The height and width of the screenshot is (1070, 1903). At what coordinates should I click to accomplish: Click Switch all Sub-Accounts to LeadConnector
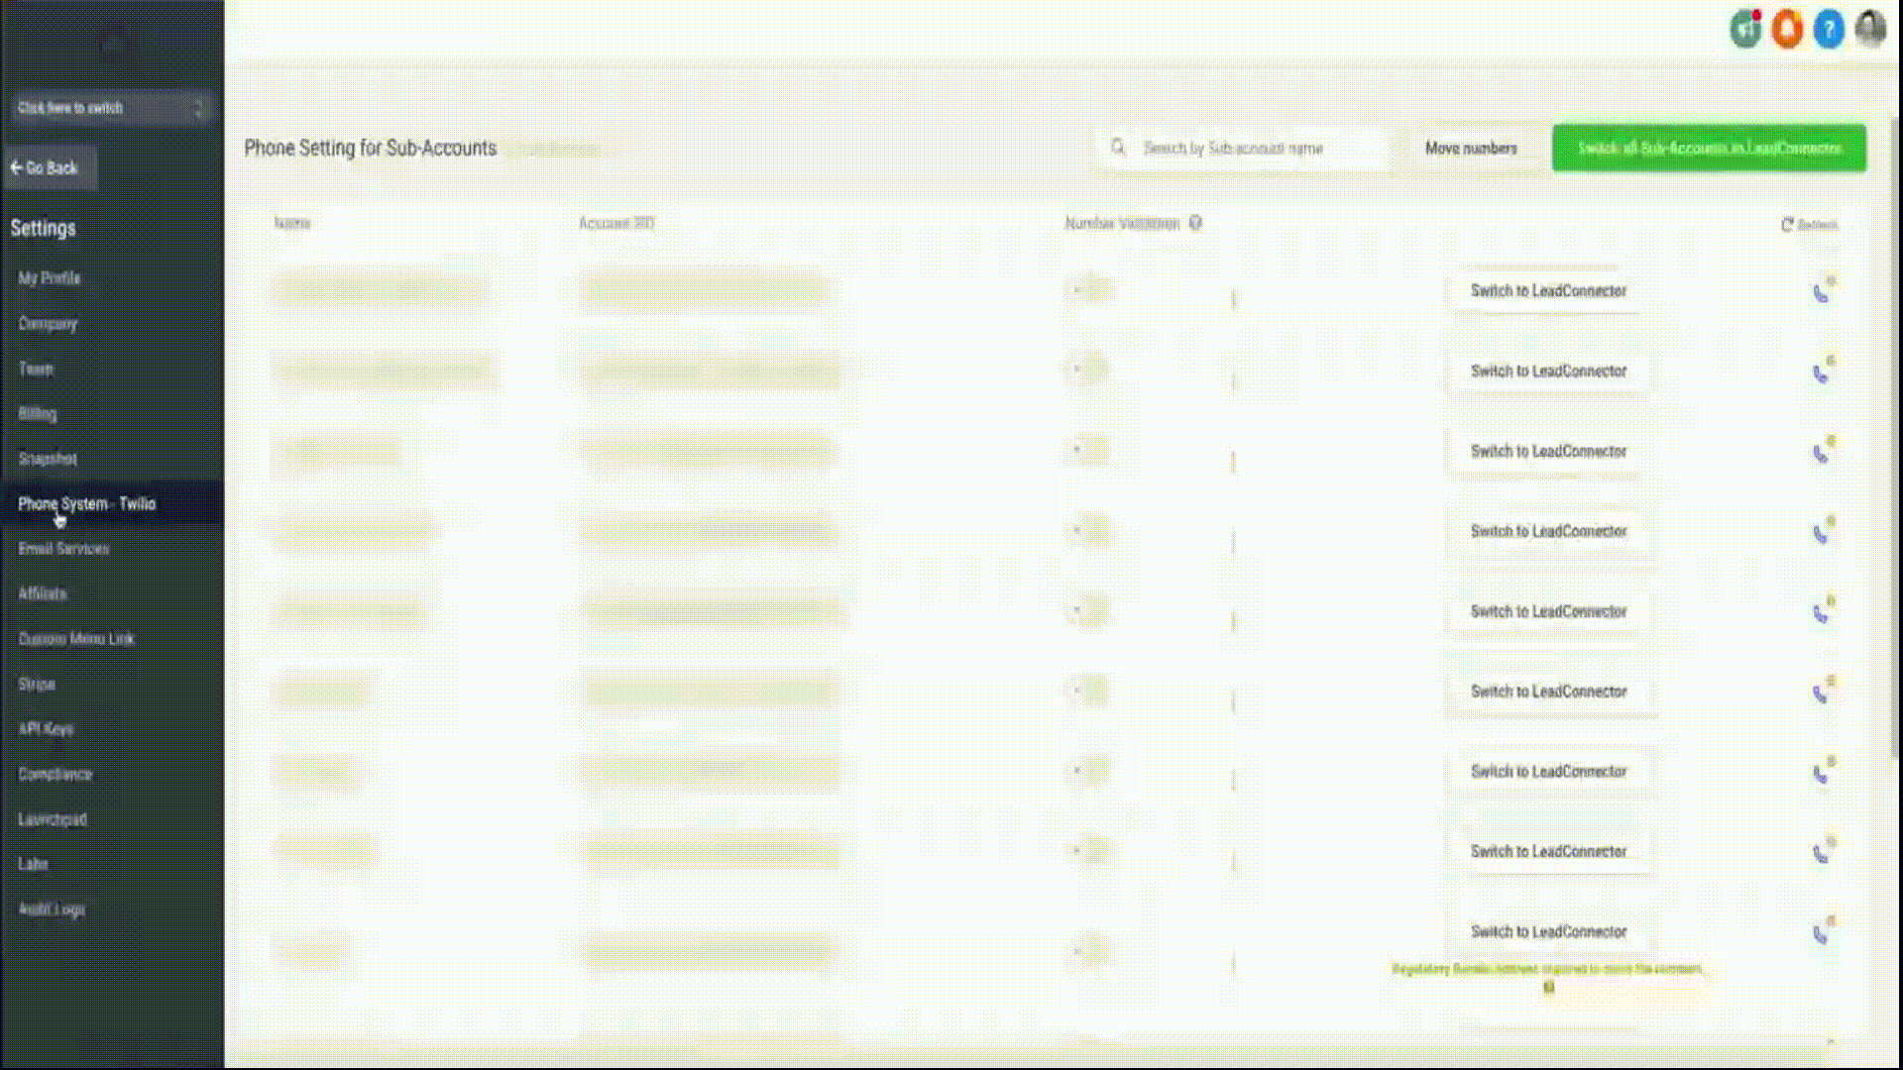1709,148
